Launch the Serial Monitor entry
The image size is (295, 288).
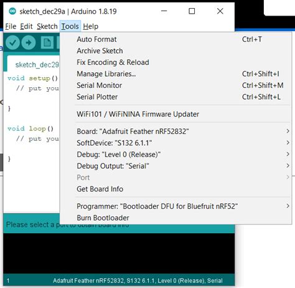[176, 85]
